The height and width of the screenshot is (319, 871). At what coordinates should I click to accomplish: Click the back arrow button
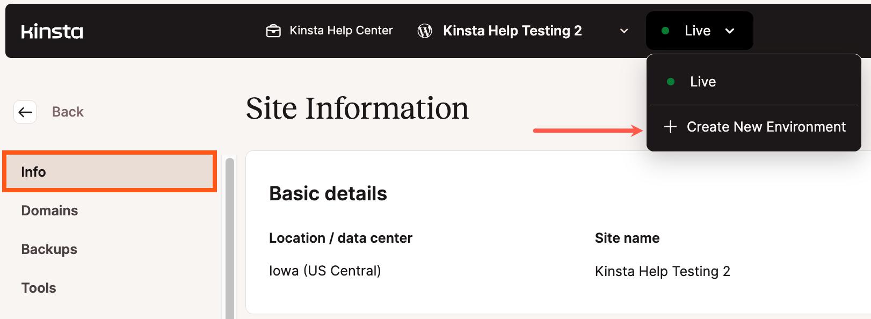click(25, 112)
